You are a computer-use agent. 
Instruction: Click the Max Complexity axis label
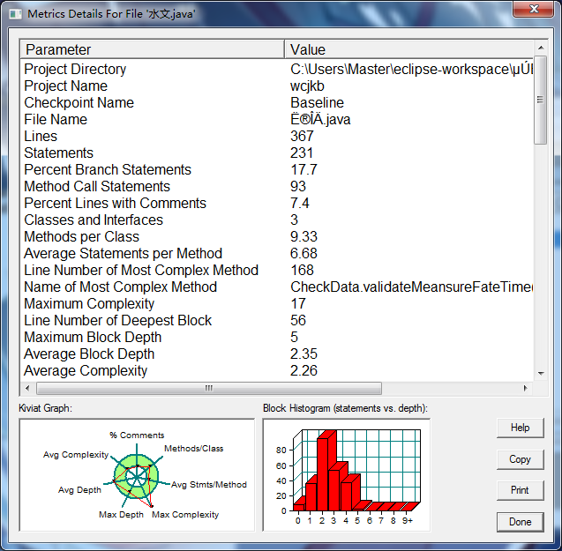click(185, 515)
